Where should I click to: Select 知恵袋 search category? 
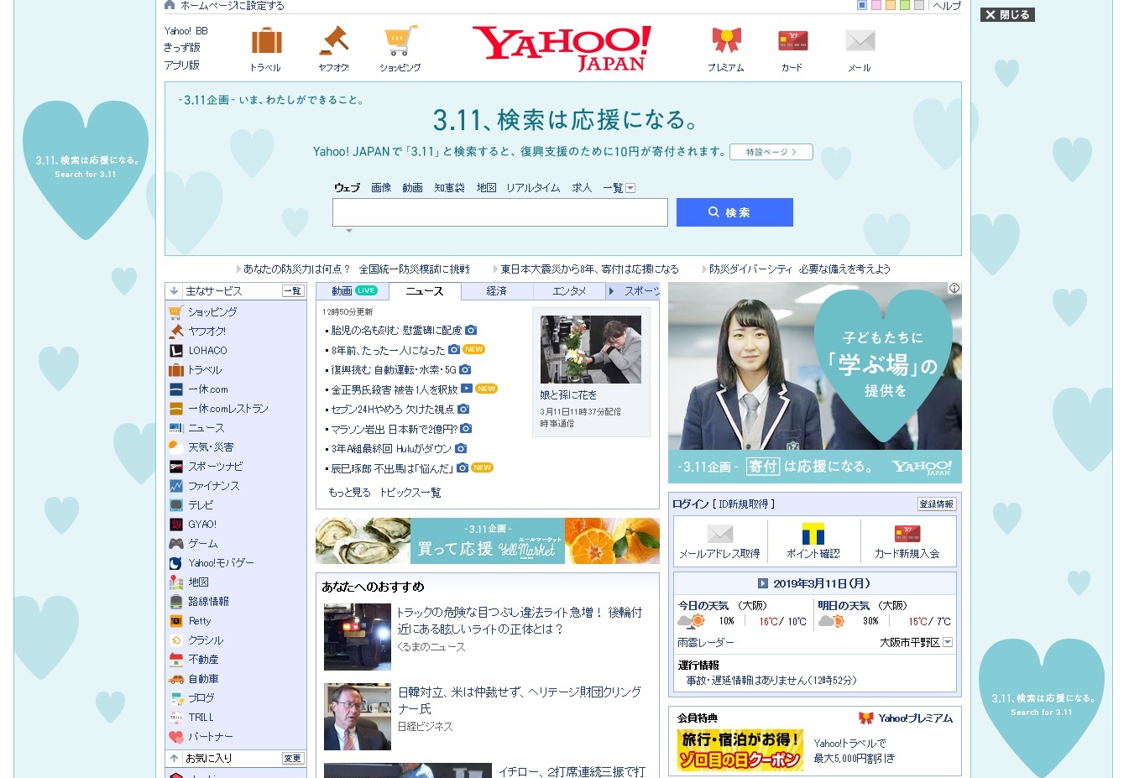(x=449, y=188)
